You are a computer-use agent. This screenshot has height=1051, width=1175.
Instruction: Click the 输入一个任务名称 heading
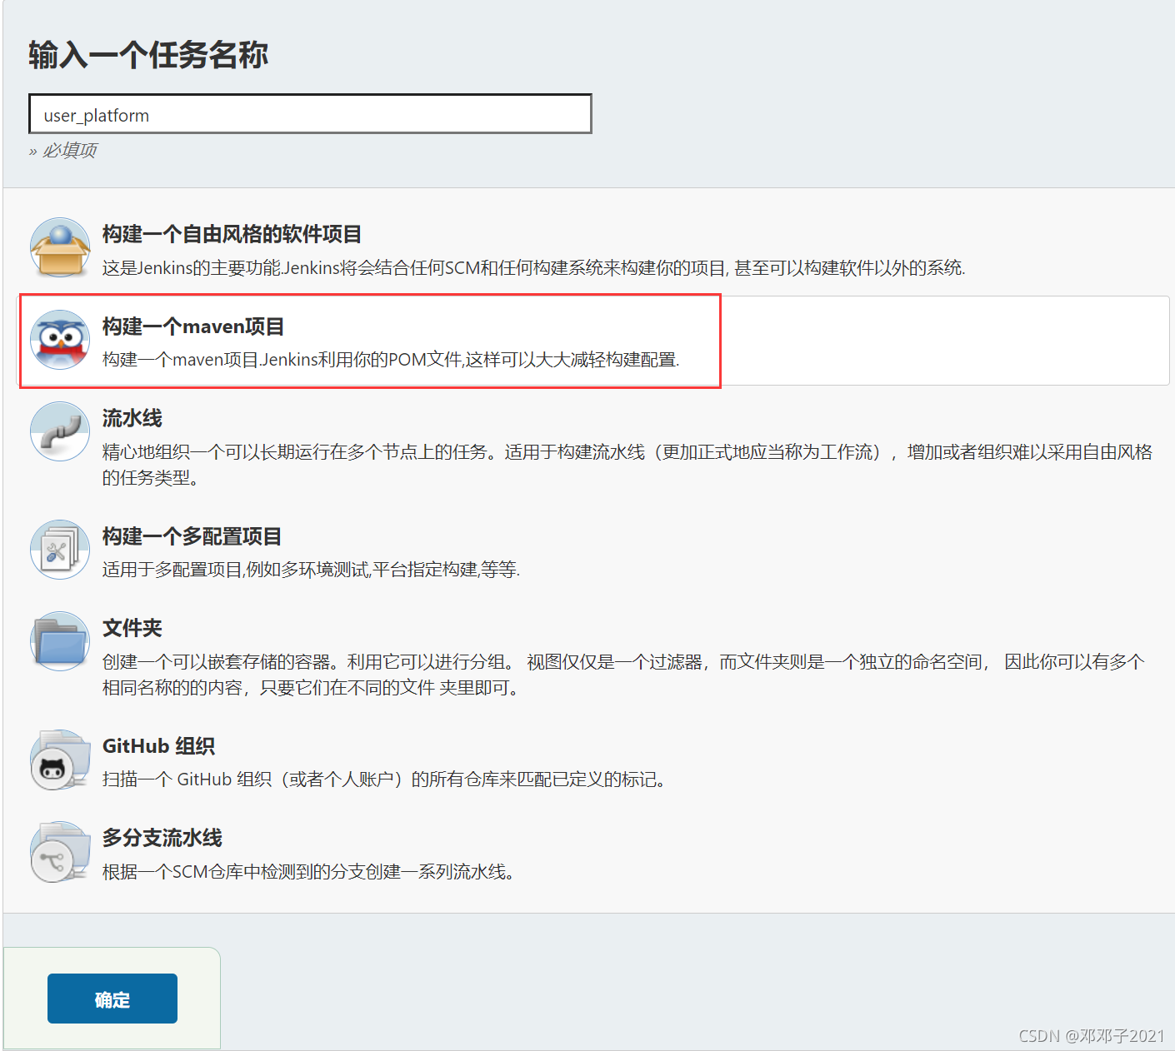[148, 55]
